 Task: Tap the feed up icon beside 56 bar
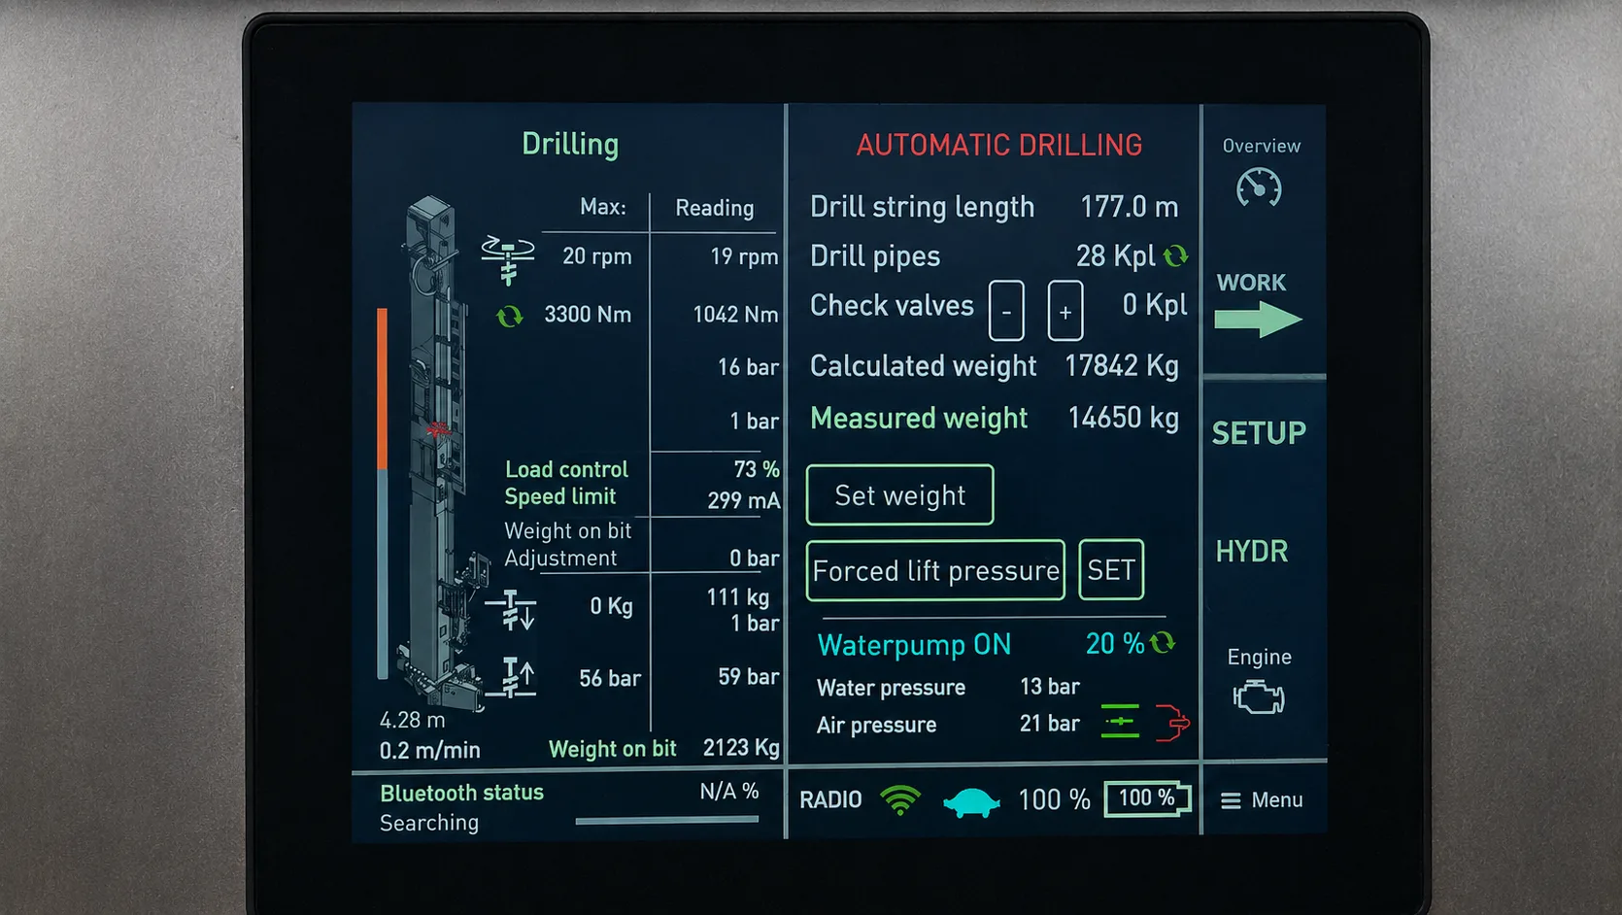pyautogui.click(x=512, y=678)
